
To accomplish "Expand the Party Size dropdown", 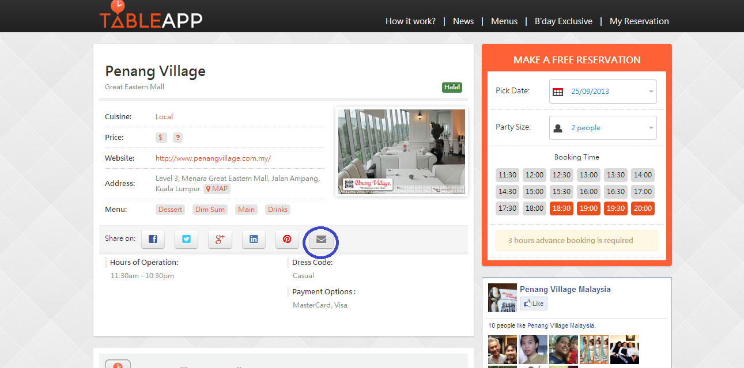I will (x=603, y=128).
